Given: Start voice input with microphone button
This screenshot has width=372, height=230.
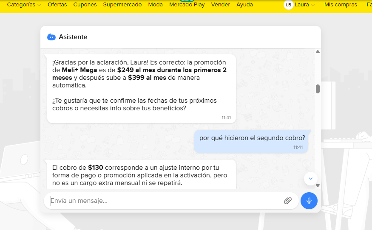Looking at the screenshot, I should [309, 201].
